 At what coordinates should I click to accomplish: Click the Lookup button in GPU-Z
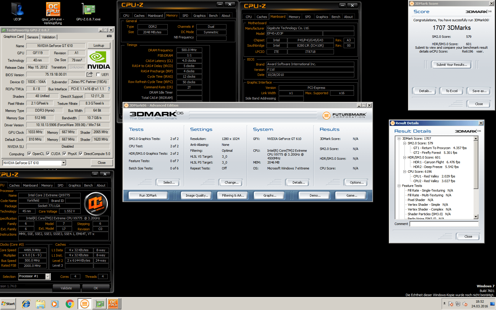(99, 45)
